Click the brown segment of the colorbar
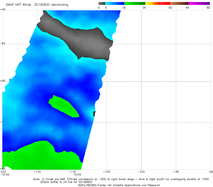Viewport: 213px width, 187px height. pyautogui.click(x=179, y=3)
